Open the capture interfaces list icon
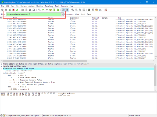Screen dimensions: 157x117 2,10
